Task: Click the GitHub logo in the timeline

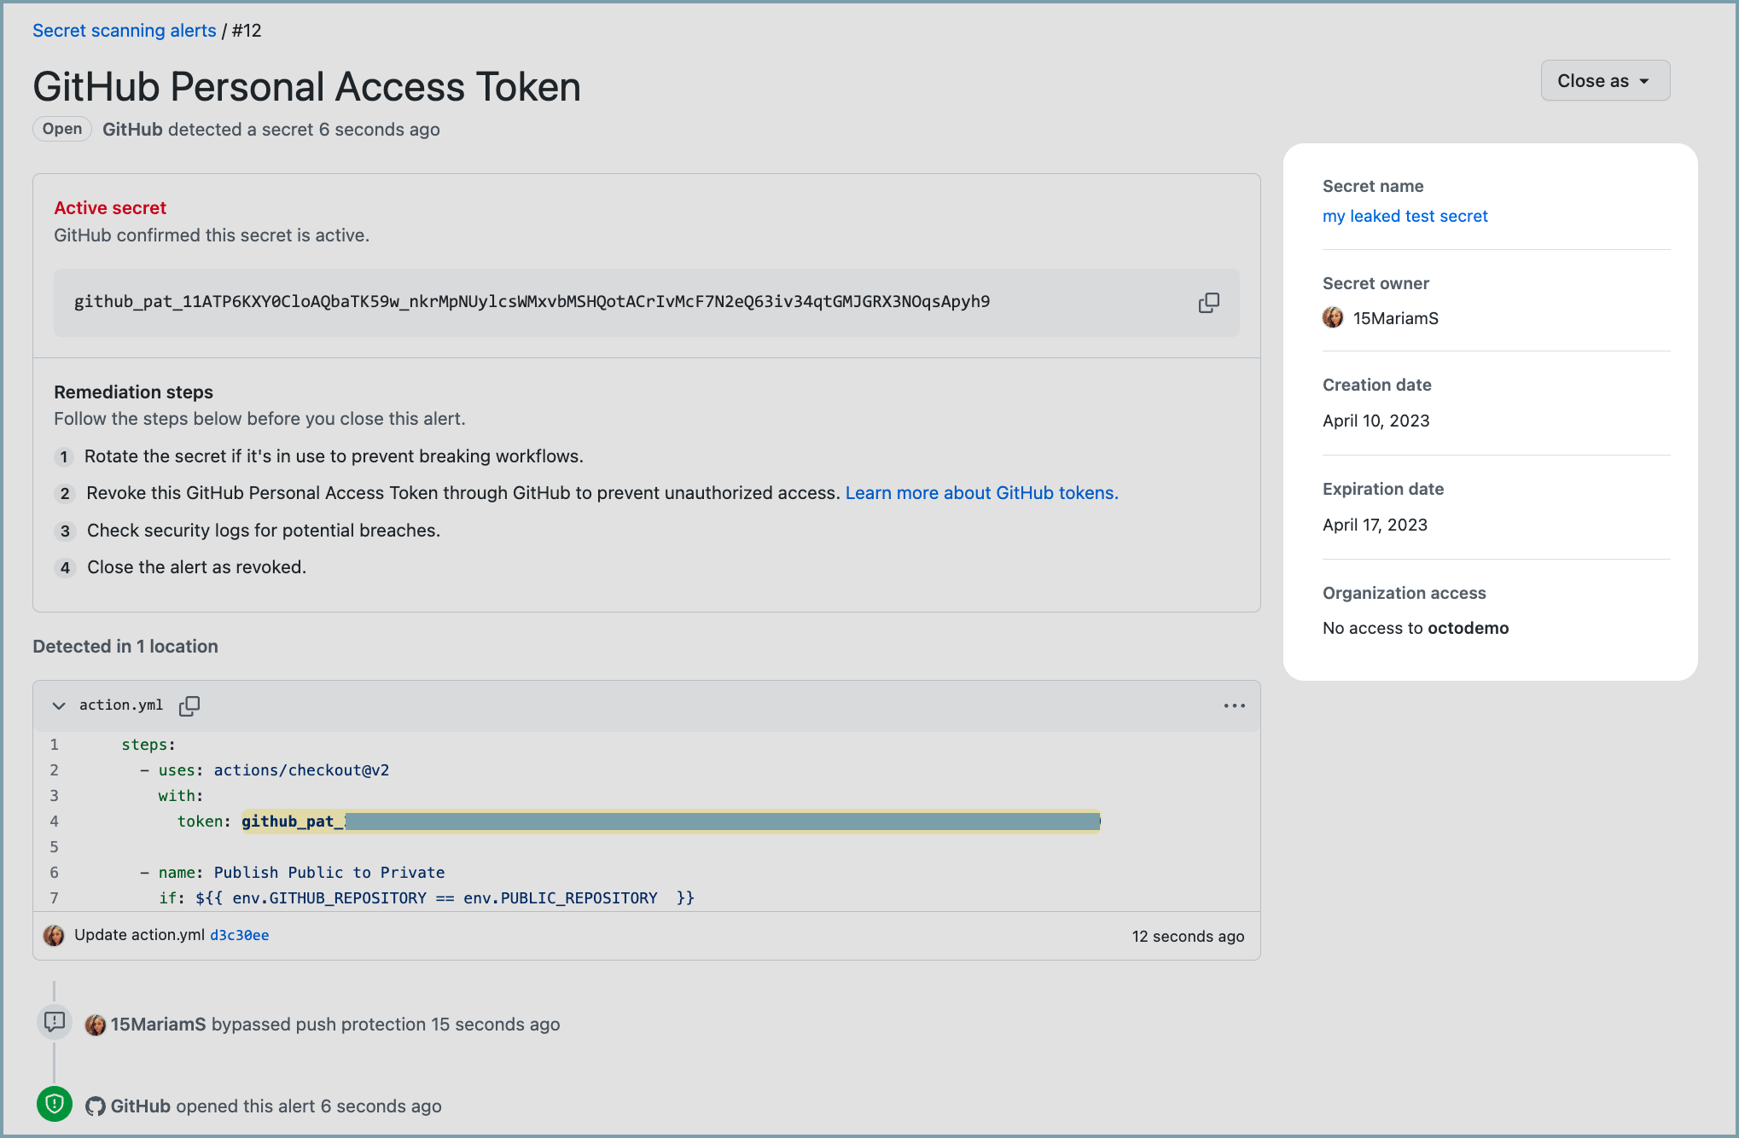Action: pos(96,1106)
